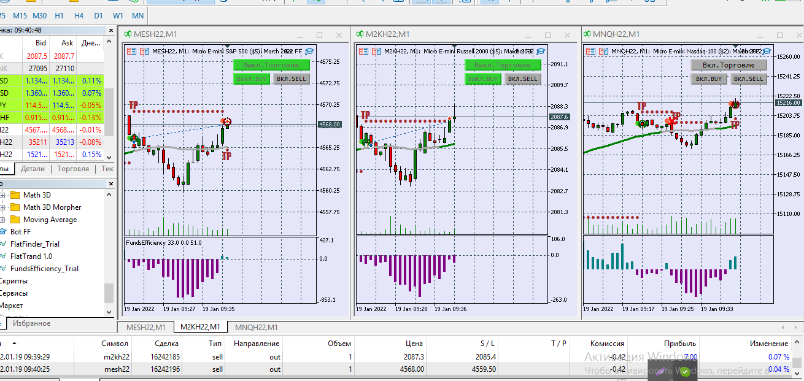Click the Moving Average folder icon
The image size is (804, 381).
tap(15, 220)
